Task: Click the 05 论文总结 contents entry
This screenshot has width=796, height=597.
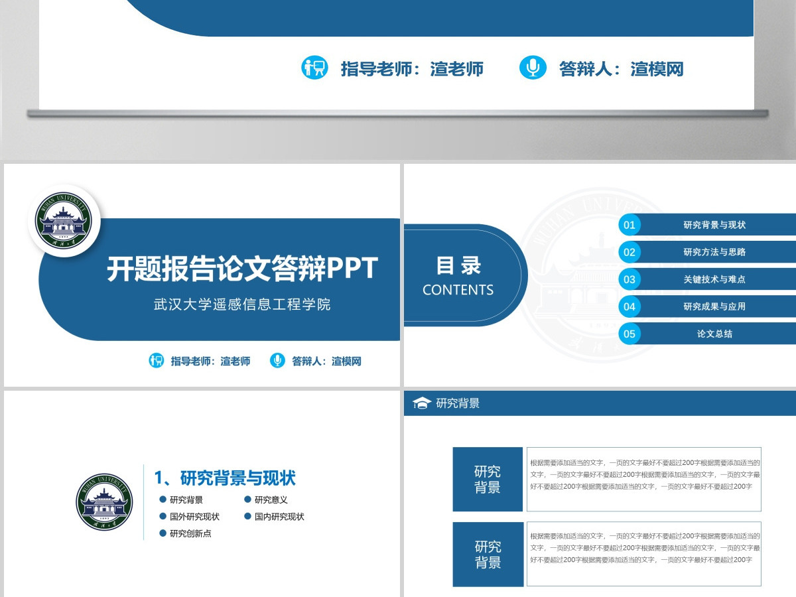Action: click(x=707, y=334)
